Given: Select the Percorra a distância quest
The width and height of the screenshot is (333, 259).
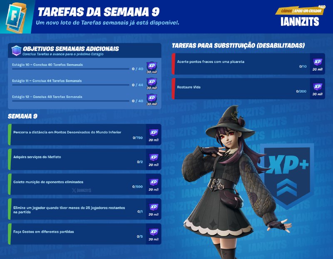Looking at the screenshot, I should pyautogui.click(x=84, y=135).
